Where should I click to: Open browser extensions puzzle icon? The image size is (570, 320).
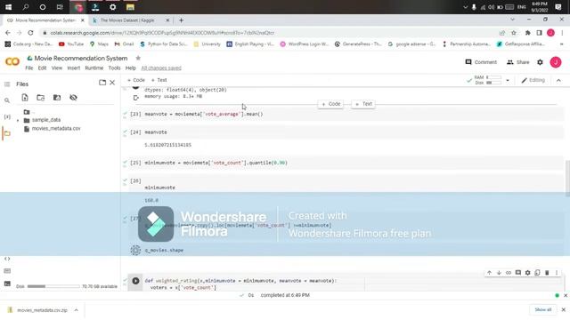coord(527,33)
